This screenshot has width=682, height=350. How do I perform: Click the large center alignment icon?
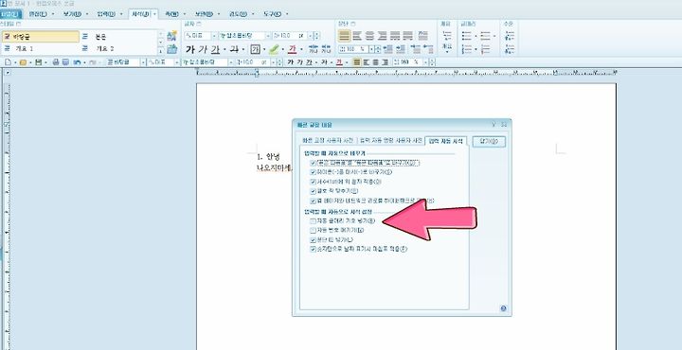[369, 36]
